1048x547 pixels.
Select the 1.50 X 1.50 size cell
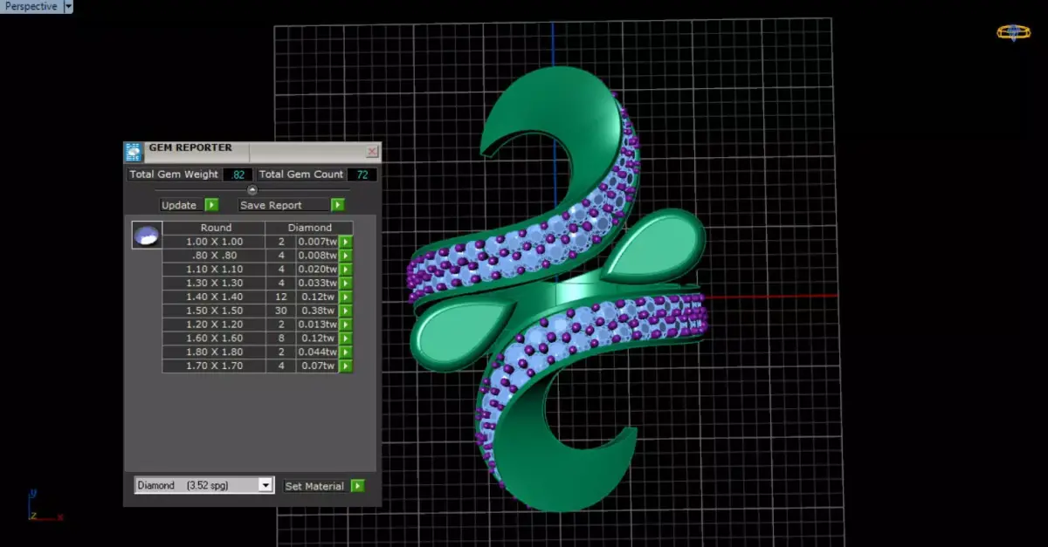point(214,311)
